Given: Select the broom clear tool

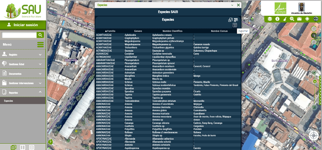Looking at the screenshot, I should [285, 19].
